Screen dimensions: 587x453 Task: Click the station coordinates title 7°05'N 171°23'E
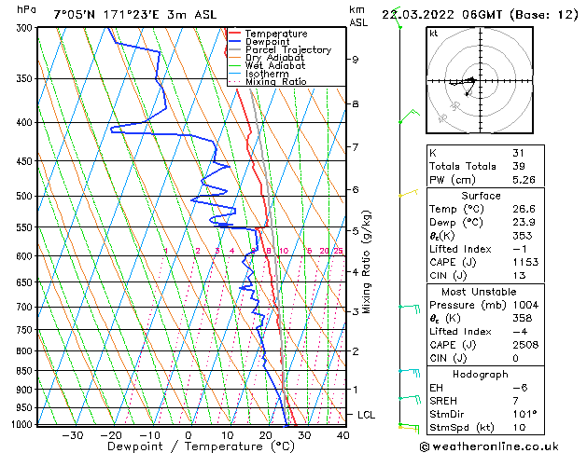(106, 15)
